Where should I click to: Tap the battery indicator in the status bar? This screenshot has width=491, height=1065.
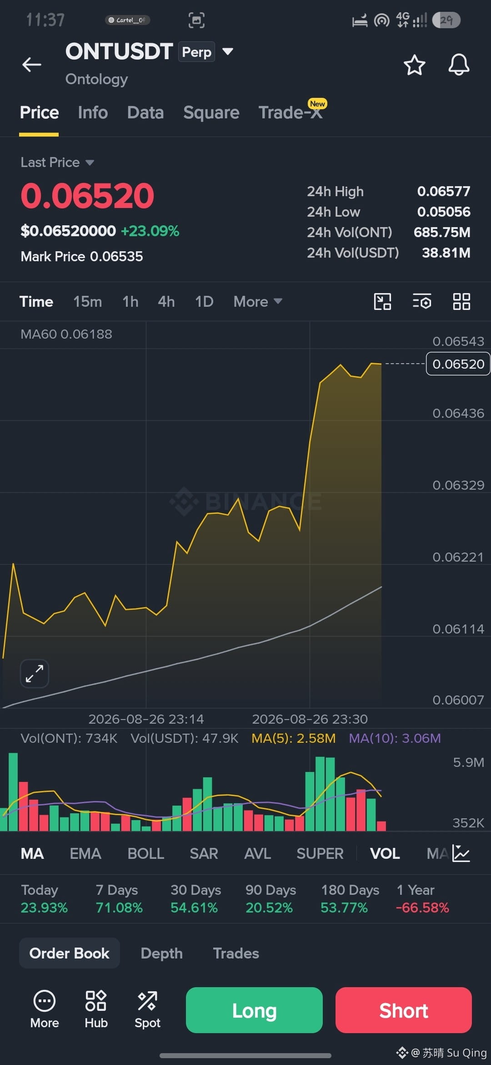click(446, 20)
